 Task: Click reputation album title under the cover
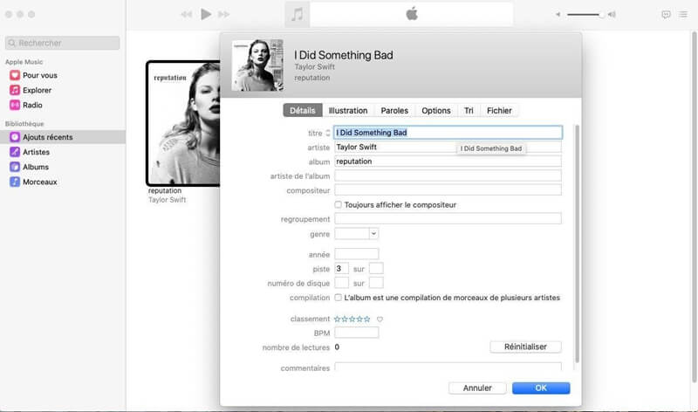tap(165, 190)
